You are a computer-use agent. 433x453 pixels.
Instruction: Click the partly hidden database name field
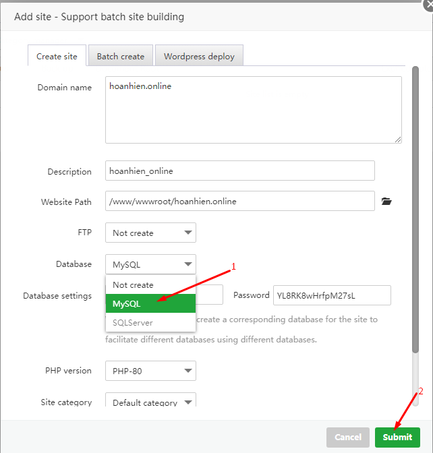click(209, 295)
